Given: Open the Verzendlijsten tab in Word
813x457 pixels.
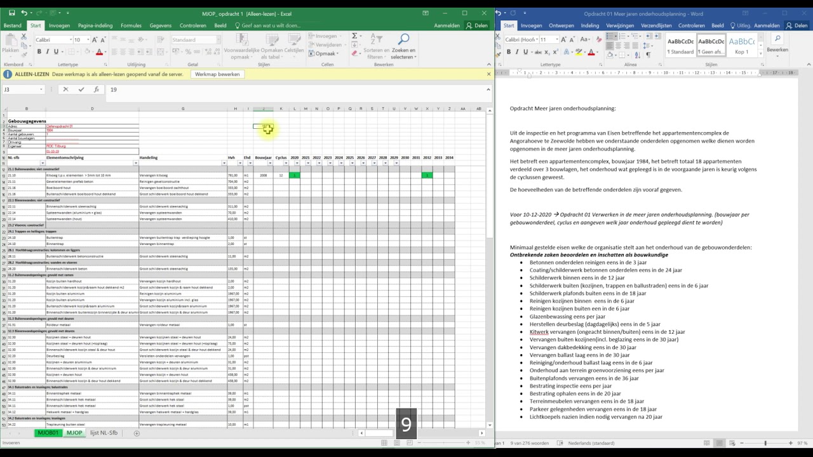Looking at the screenshot, I should [x=656, y=25].
